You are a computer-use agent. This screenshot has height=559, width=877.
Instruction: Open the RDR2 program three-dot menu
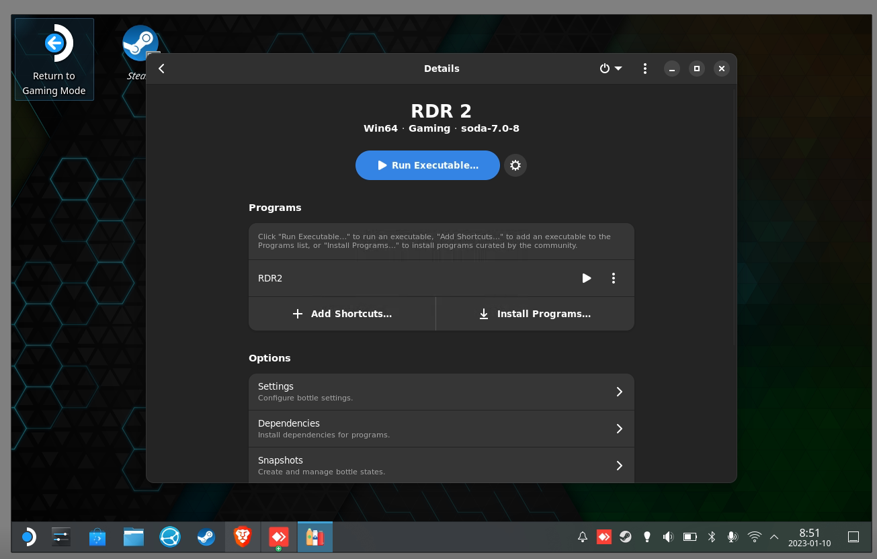(x=614, y=278)
